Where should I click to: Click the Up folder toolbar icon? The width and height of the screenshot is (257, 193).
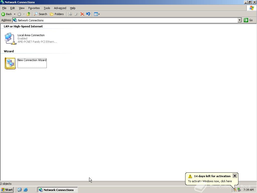(x=29, y=14)
